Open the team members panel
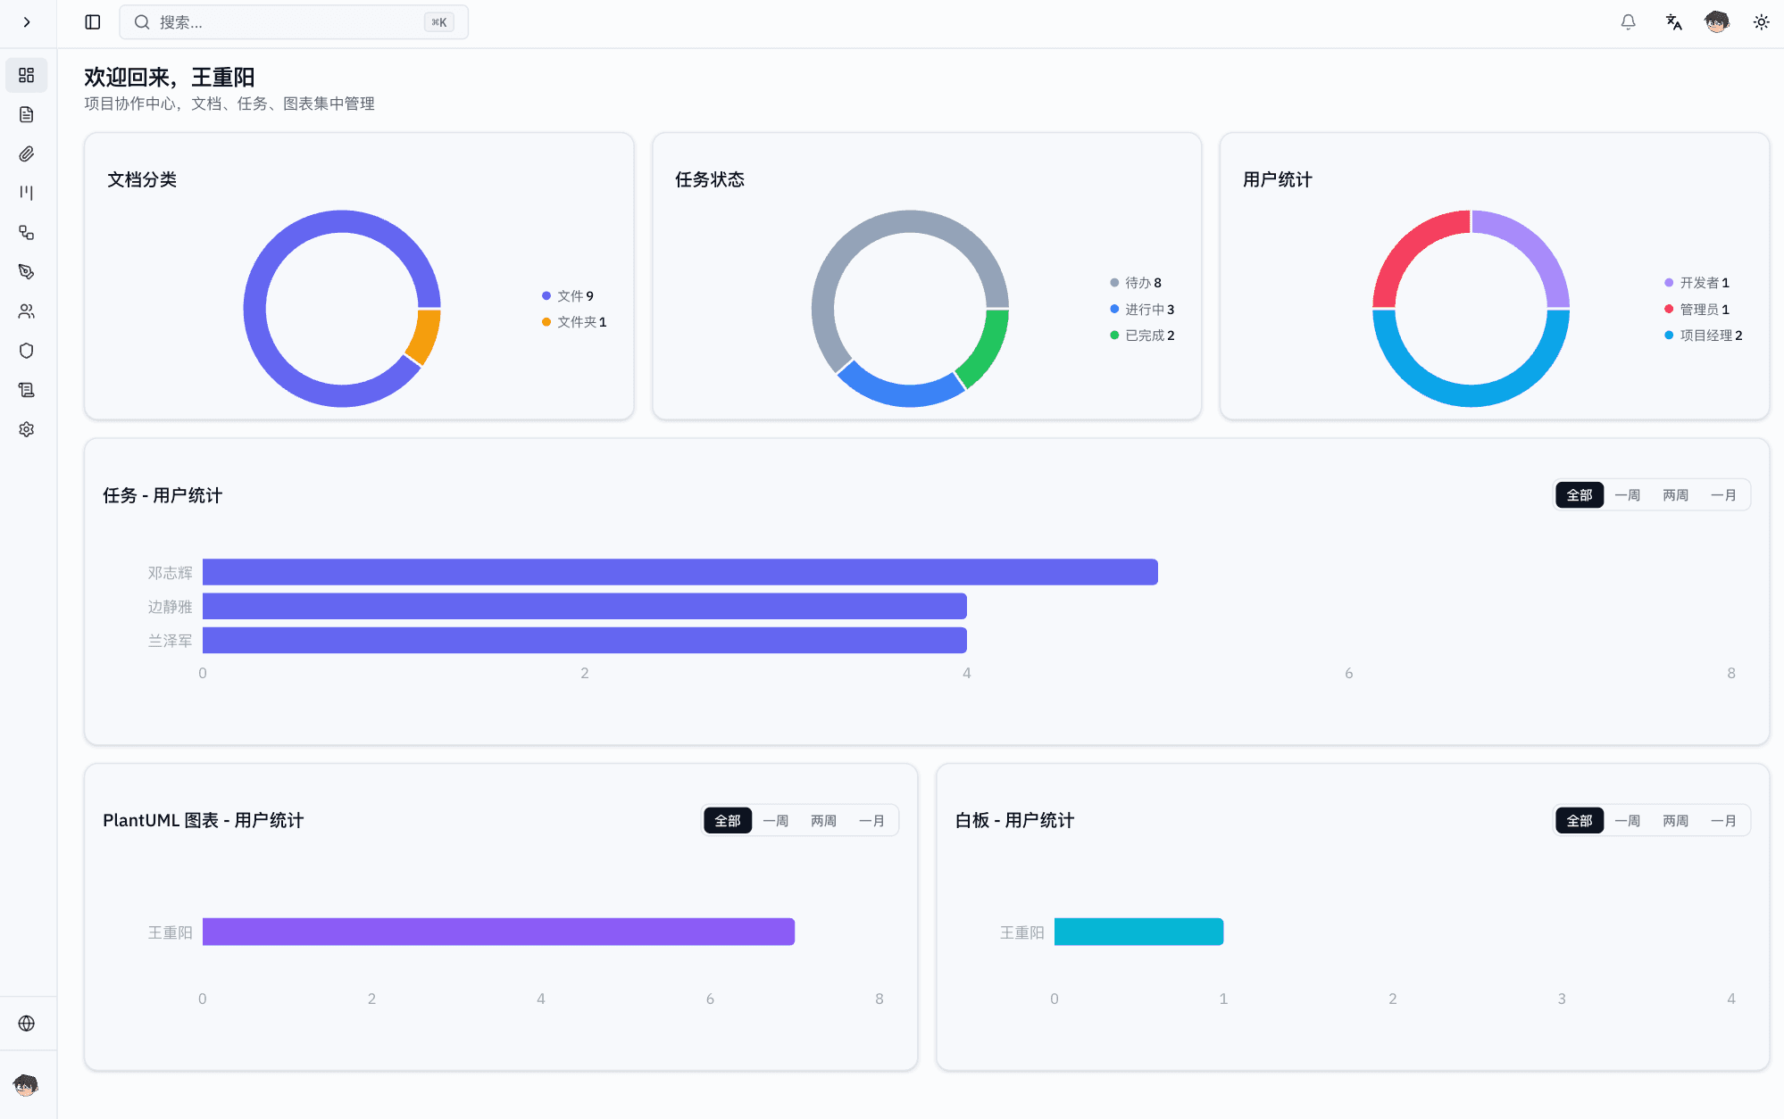 (x=27, y=311)
